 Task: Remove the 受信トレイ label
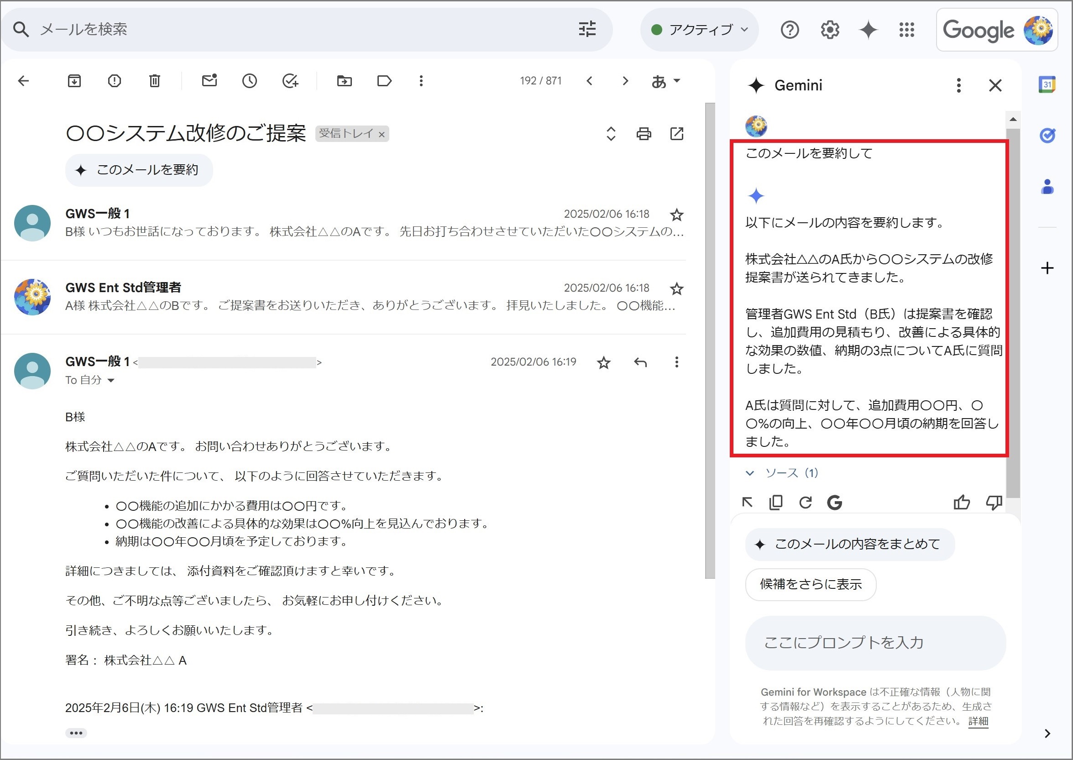[382, 135]
